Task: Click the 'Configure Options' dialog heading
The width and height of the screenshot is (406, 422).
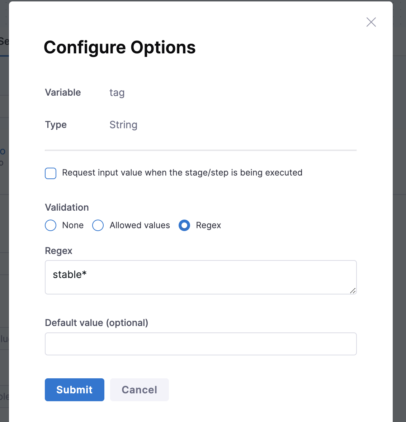Action: pyautogui.click(x=119, y=48)
